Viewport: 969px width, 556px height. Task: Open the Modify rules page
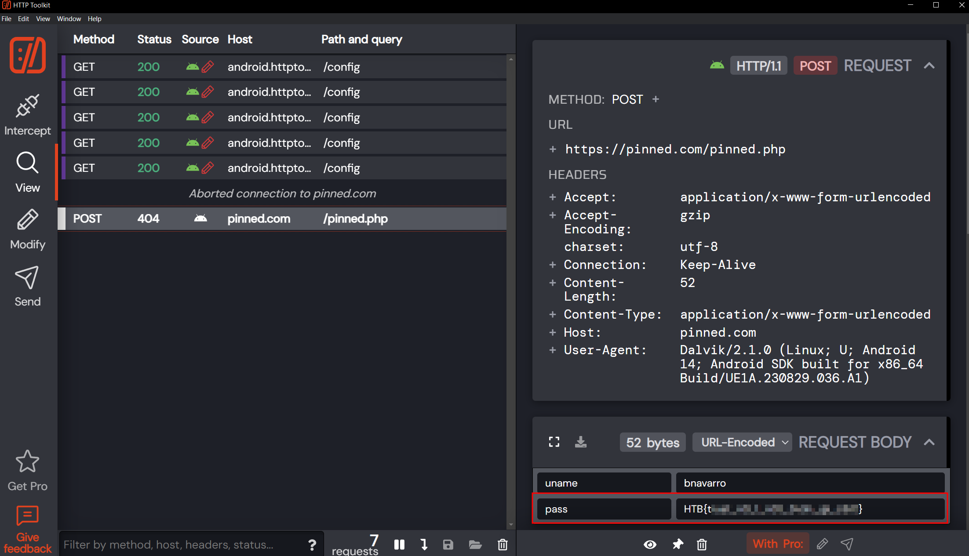(27, 229)
